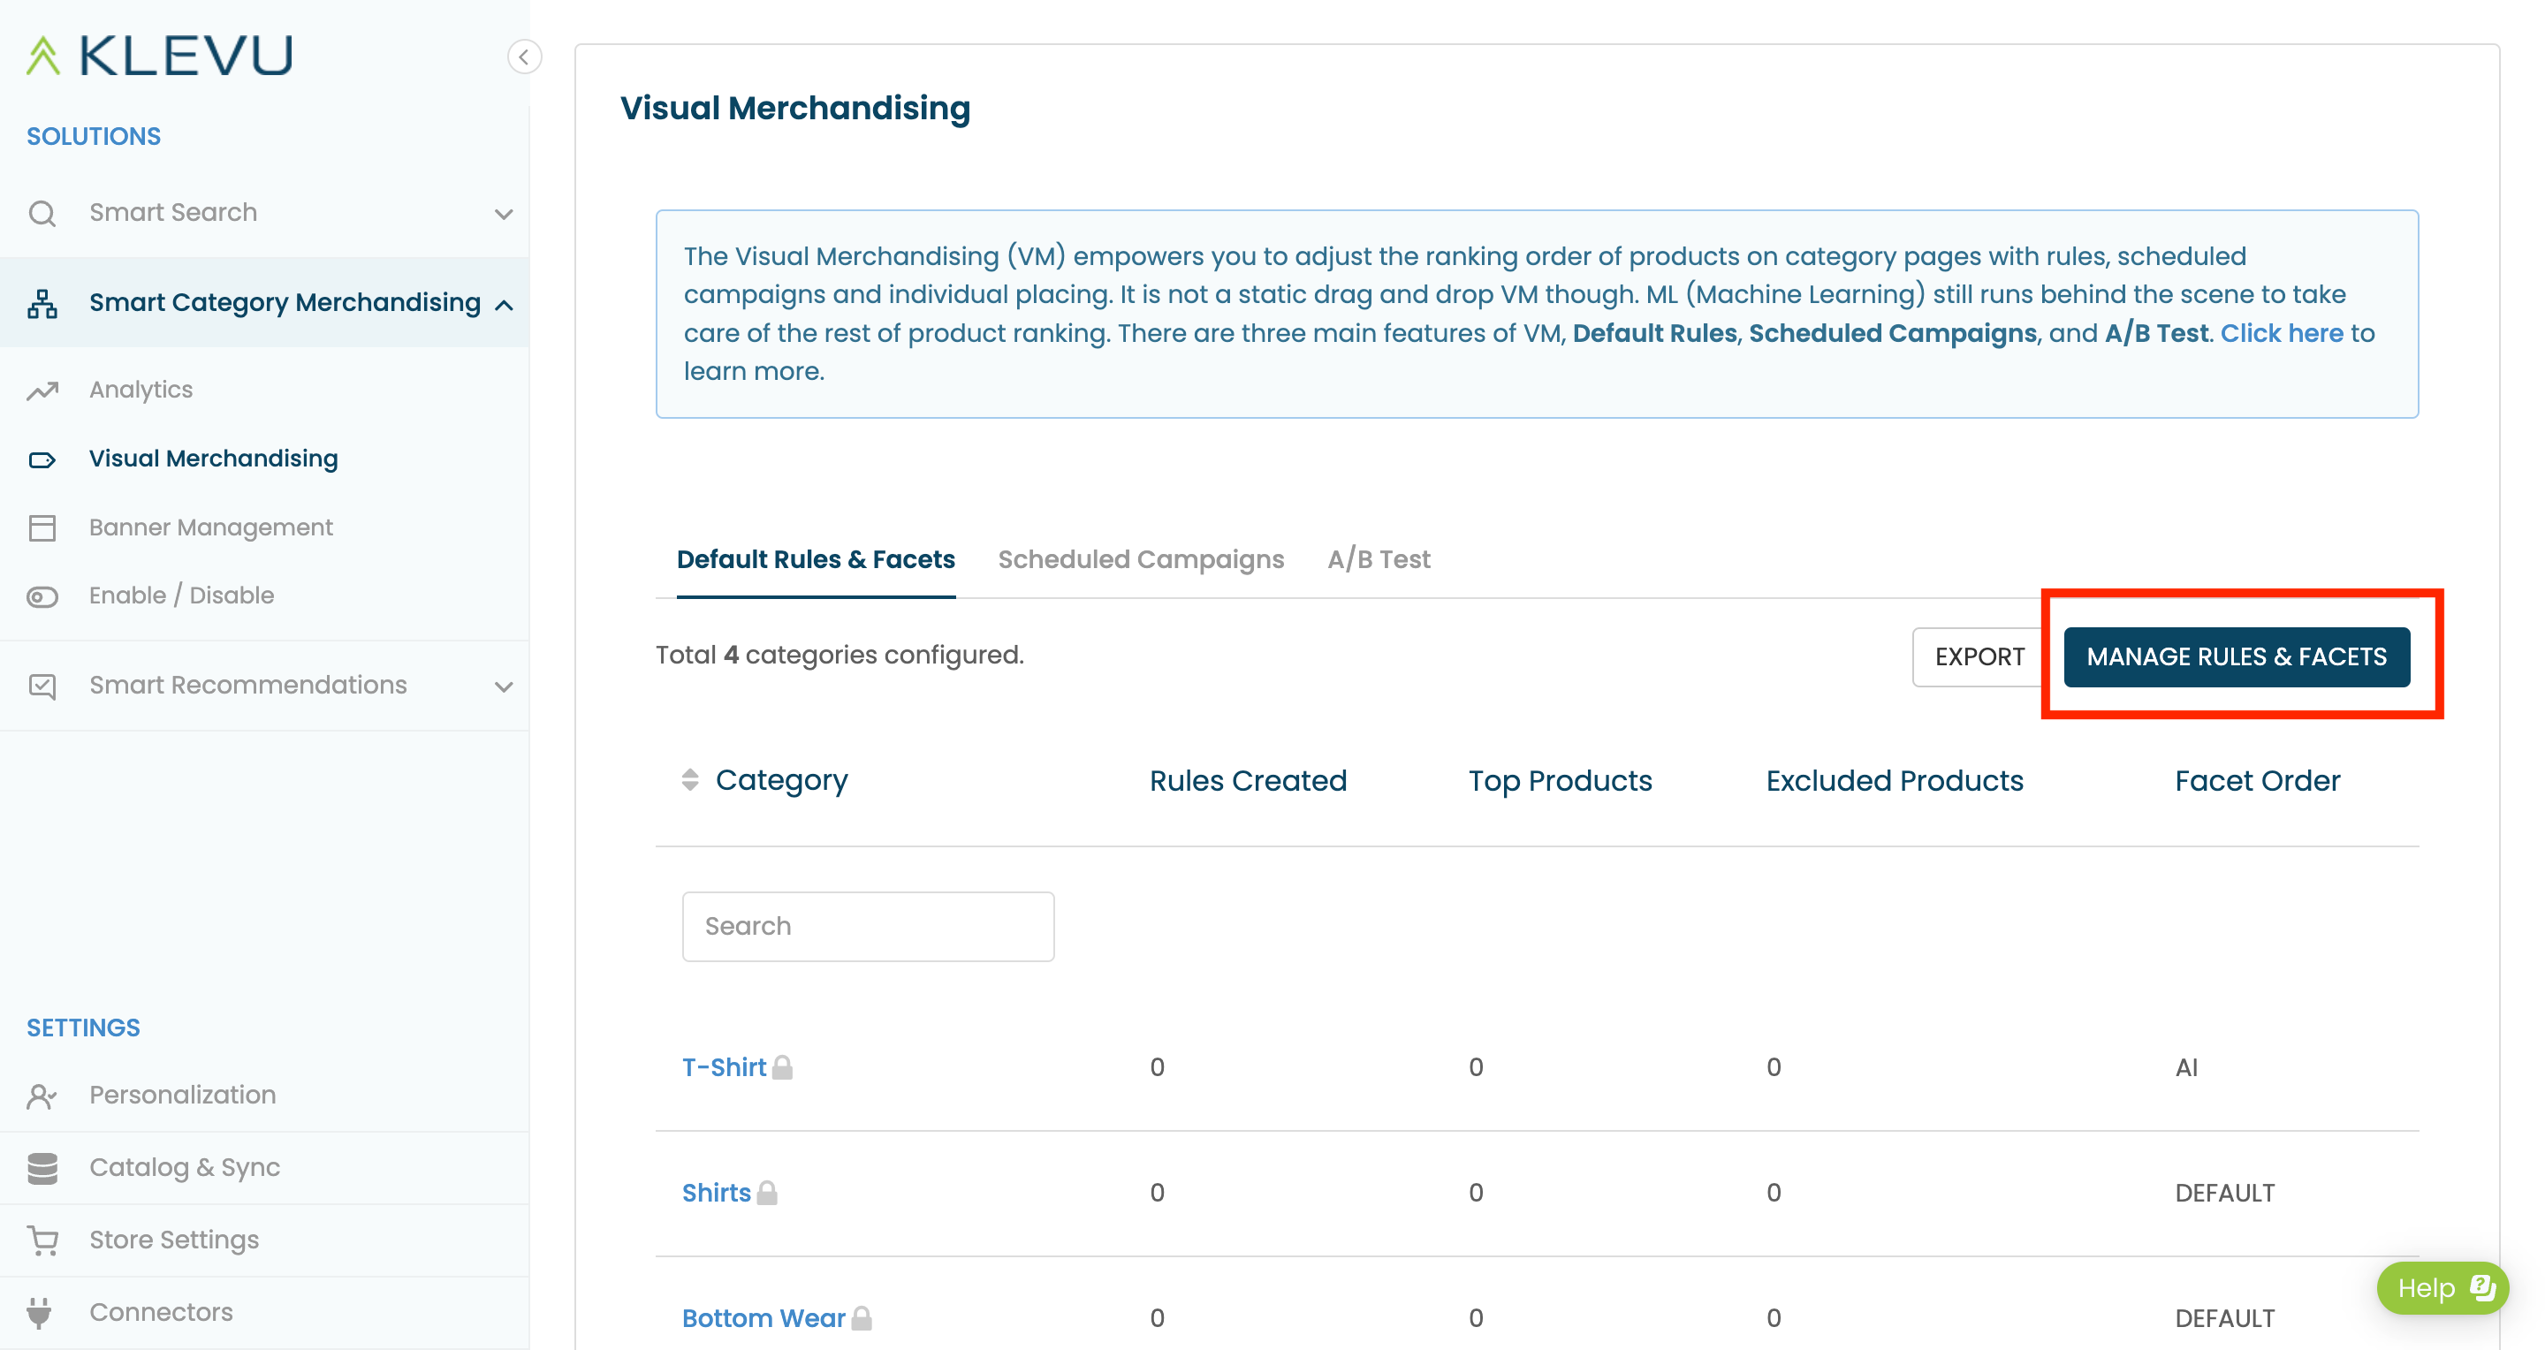
Task: Click the lock icon beside Shirts
Action: (768, 1193)
